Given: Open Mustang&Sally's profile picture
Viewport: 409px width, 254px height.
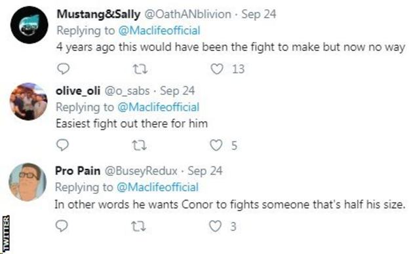Looking at the screenshot, I should point(29,25).
